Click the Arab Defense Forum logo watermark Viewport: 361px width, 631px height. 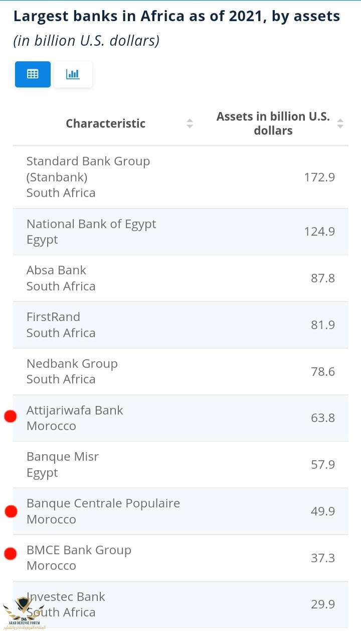tap(23, 613)
